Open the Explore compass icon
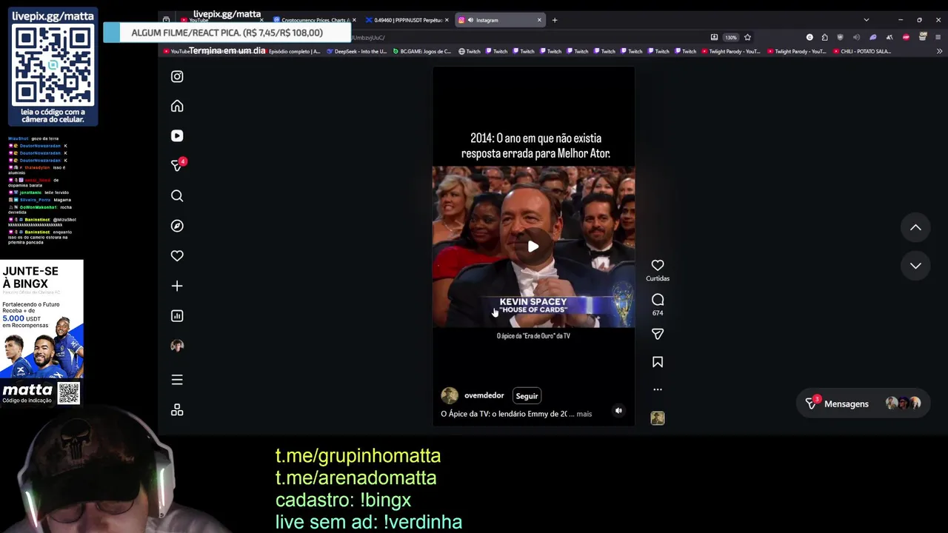948x533 pixels. click(177, 226)
